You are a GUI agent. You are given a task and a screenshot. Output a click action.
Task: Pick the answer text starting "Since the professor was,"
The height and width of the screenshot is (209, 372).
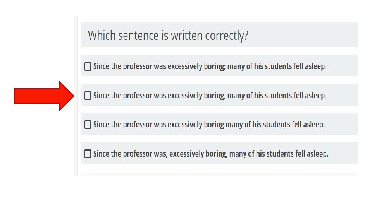pos(211,154)
